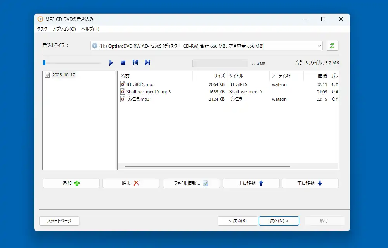Select the ヴァニラ.mp3 file in list

pos(138,99)
